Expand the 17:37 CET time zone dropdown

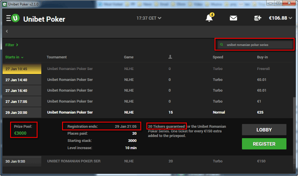pyautogui.click(x=149, y=18)
